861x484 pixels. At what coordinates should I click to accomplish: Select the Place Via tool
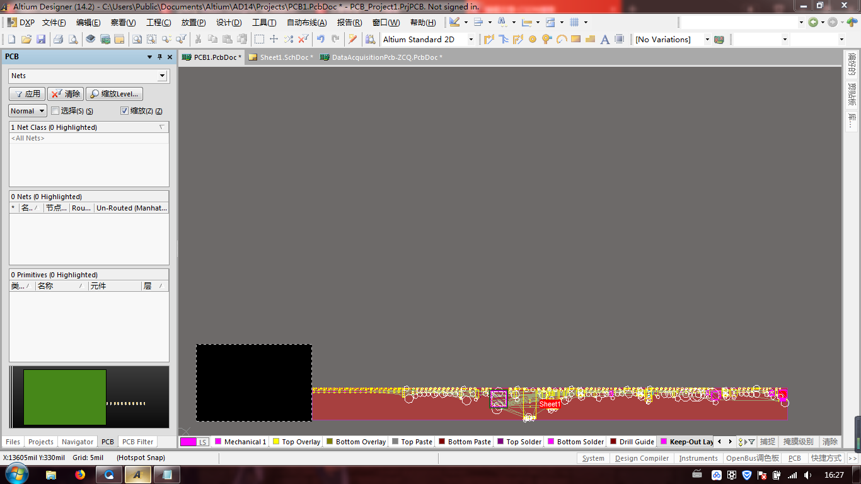point(546,39)
